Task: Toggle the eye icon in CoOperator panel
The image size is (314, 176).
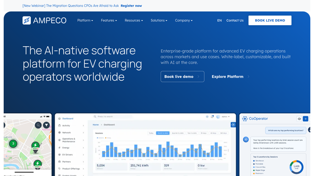Action: coord(299,119)
